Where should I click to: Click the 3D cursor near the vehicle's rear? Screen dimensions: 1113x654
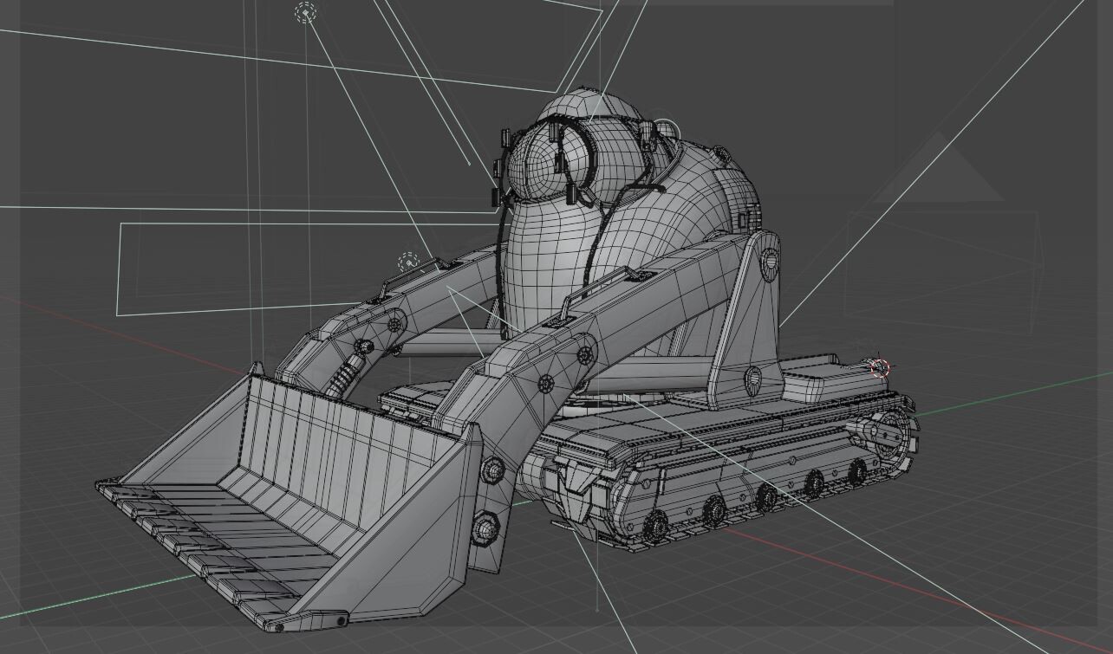click(x=880, y=366)
